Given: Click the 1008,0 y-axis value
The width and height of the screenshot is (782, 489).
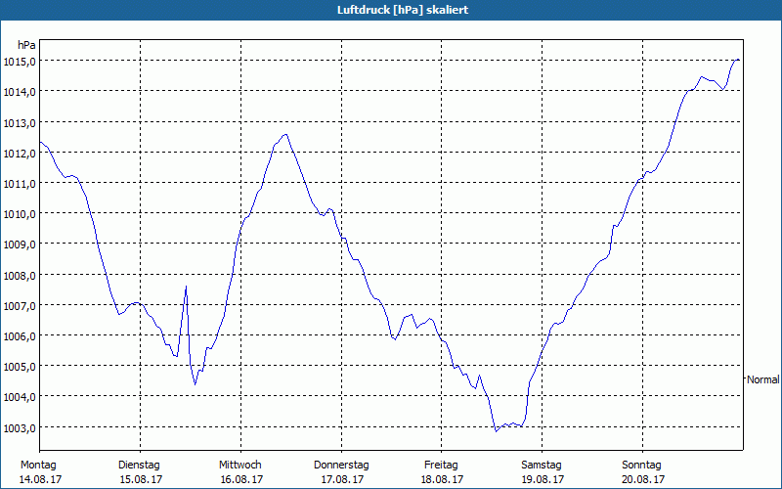Looking at the screenshot, I should pos(20,276).
